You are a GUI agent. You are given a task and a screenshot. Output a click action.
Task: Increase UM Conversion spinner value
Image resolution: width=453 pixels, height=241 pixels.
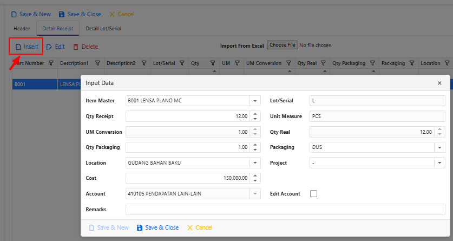coord(255,129)
